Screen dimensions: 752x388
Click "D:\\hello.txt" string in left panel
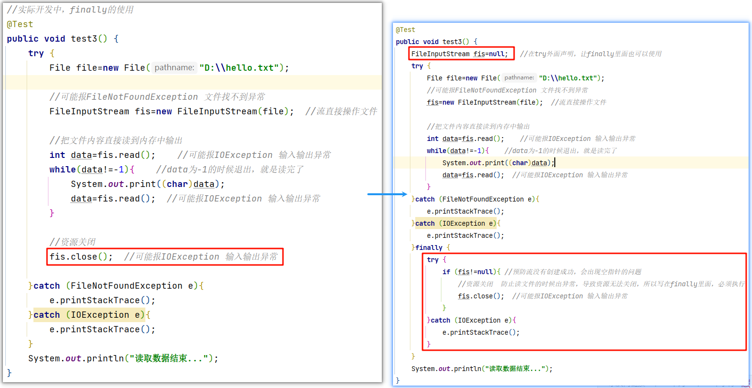pyautogui.click(x=242, y=68)
